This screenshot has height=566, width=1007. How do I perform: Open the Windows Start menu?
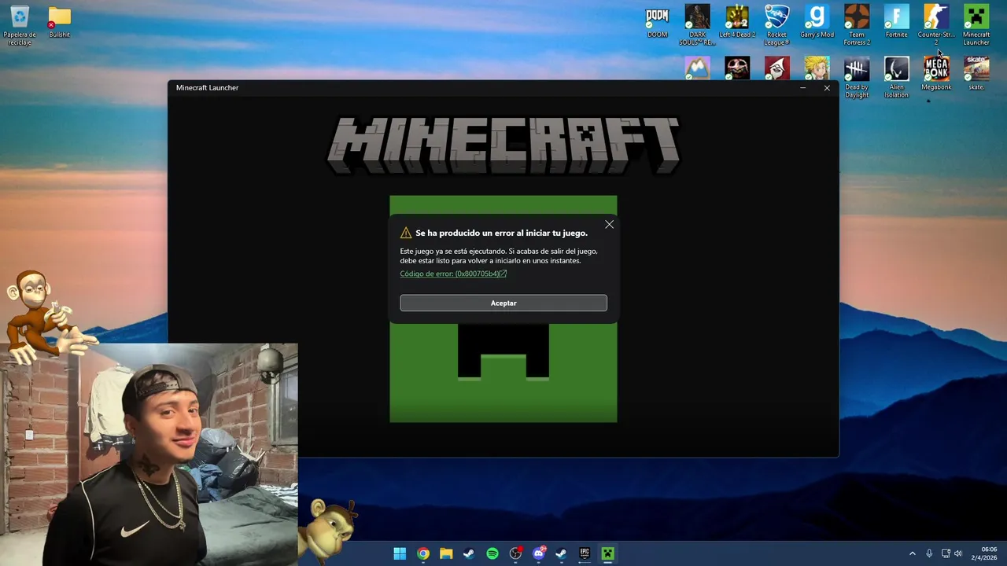pos(400,553)
